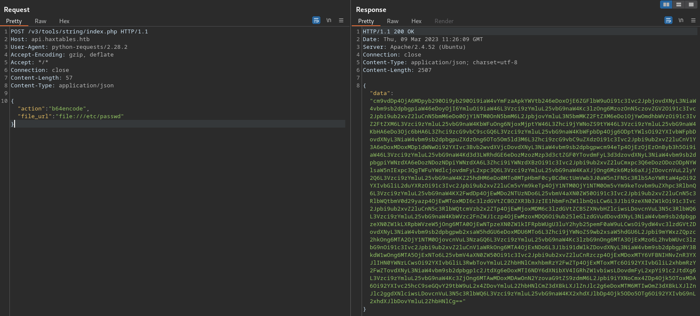Open the Render tab in Response pane

coord(444,21)
